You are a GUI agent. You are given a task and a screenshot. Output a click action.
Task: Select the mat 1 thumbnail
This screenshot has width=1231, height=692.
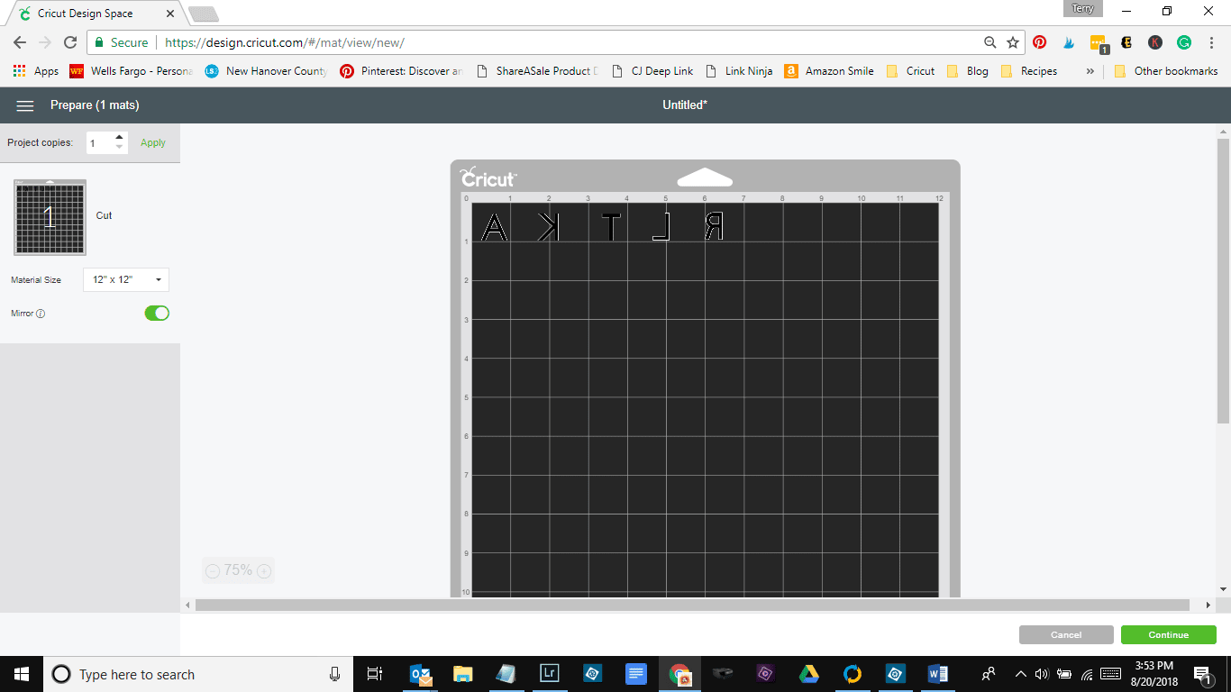[50, 216]
